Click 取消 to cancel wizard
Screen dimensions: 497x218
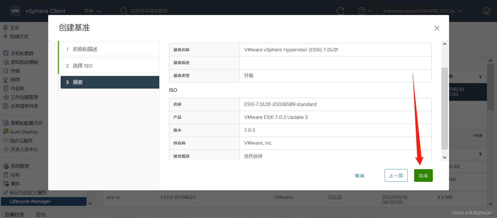pyautogui.click(x=359, y=176)
